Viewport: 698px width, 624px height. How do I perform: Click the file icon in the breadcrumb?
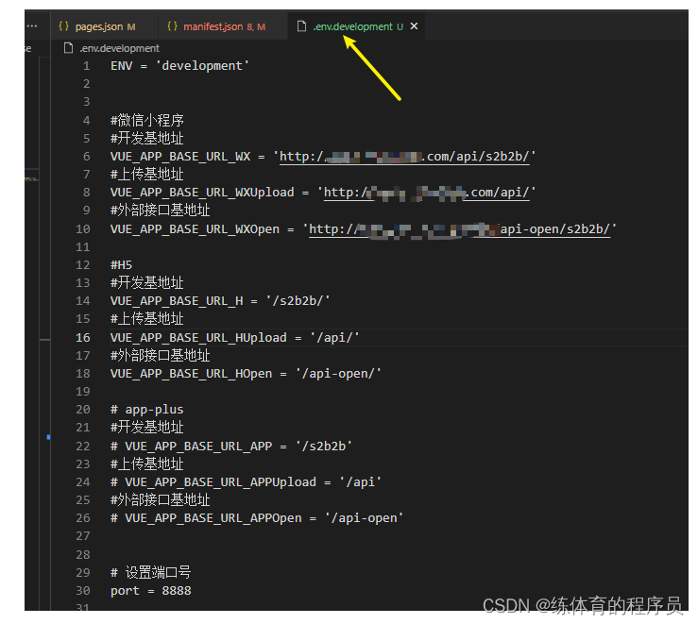[68, 48]
